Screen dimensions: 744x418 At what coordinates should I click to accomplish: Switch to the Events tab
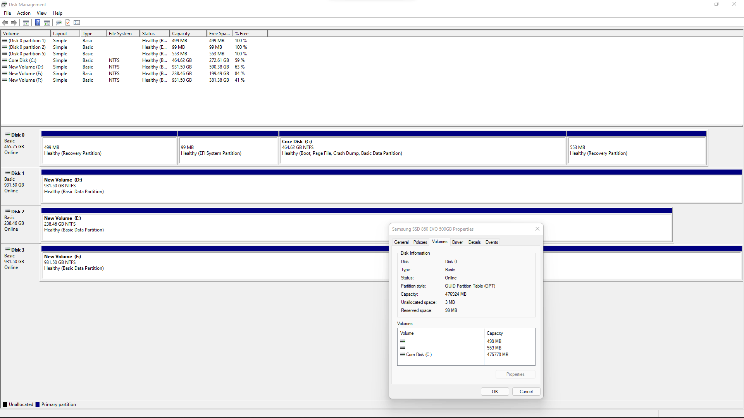[492, 242]
